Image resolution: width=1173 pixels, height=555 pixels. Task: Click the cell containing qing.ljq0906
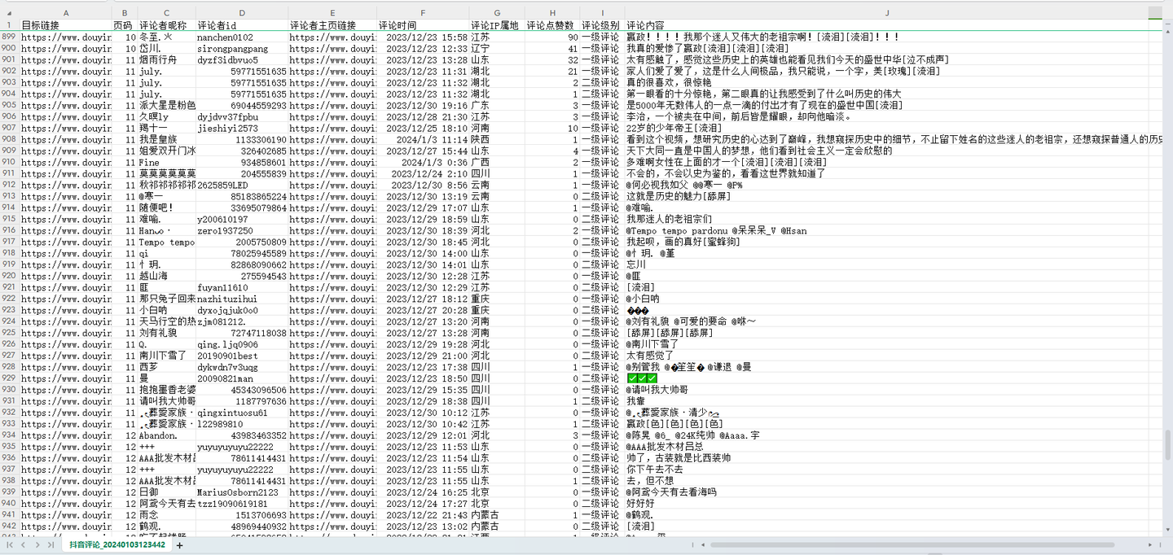[x=242, y=344]
